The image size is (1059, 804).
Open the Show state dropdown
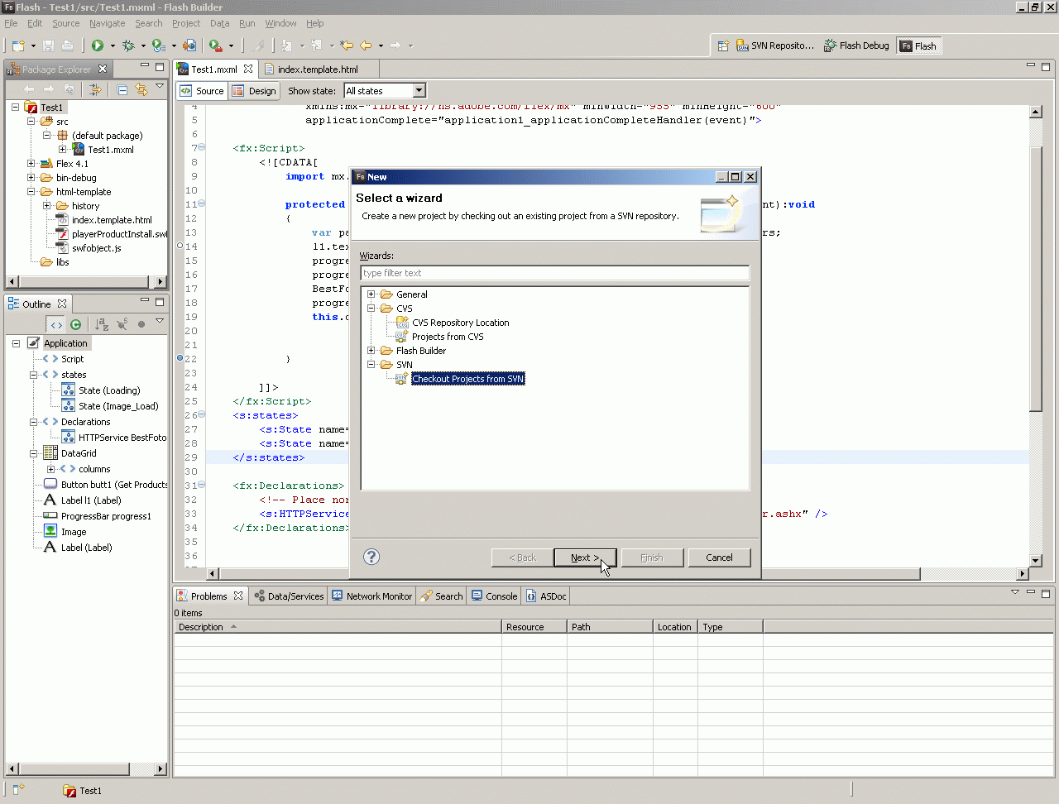tap(419, 91)
